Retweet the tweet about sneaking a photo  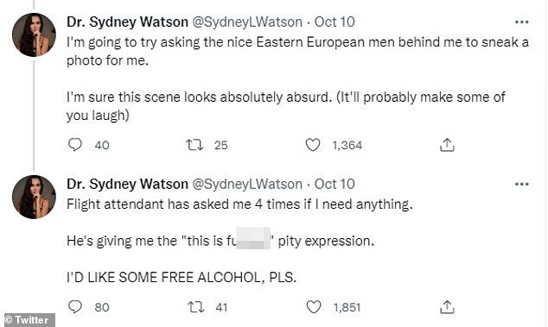[194, 144]
